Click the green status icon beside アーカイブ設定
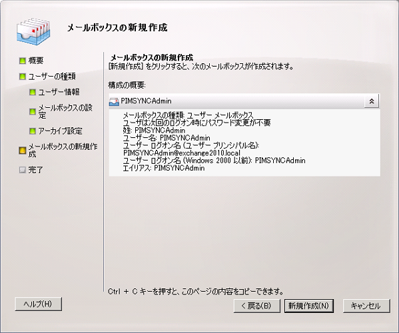This screenshot has width=399, height=333. 33,131
